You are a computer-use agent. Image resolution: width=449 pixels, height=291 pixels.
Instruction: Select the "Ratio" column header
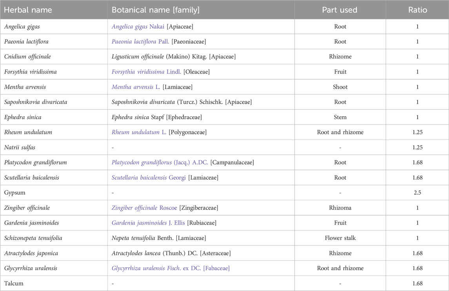pyautogui.click(x=417, y=10)
